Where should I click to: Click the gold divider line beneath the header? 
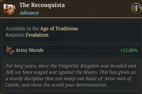click(x=71, y=18)
